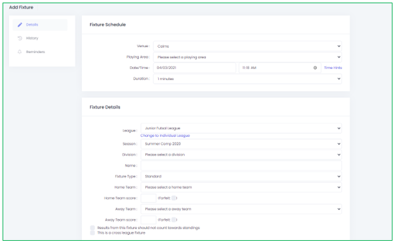Click the Season label
The image size is (397, 244).
click(x=130, y=144)
